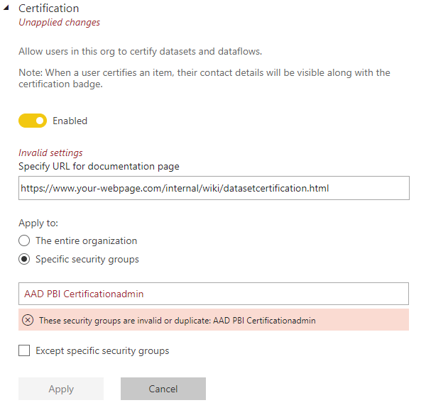This screenshot has height=415, width=426.
Task: Select the Specific security groups radio button
Action: click(24, 260)
